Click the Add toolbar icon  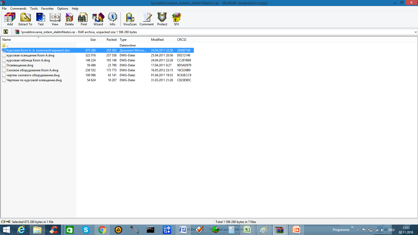(x=10, y=19)
